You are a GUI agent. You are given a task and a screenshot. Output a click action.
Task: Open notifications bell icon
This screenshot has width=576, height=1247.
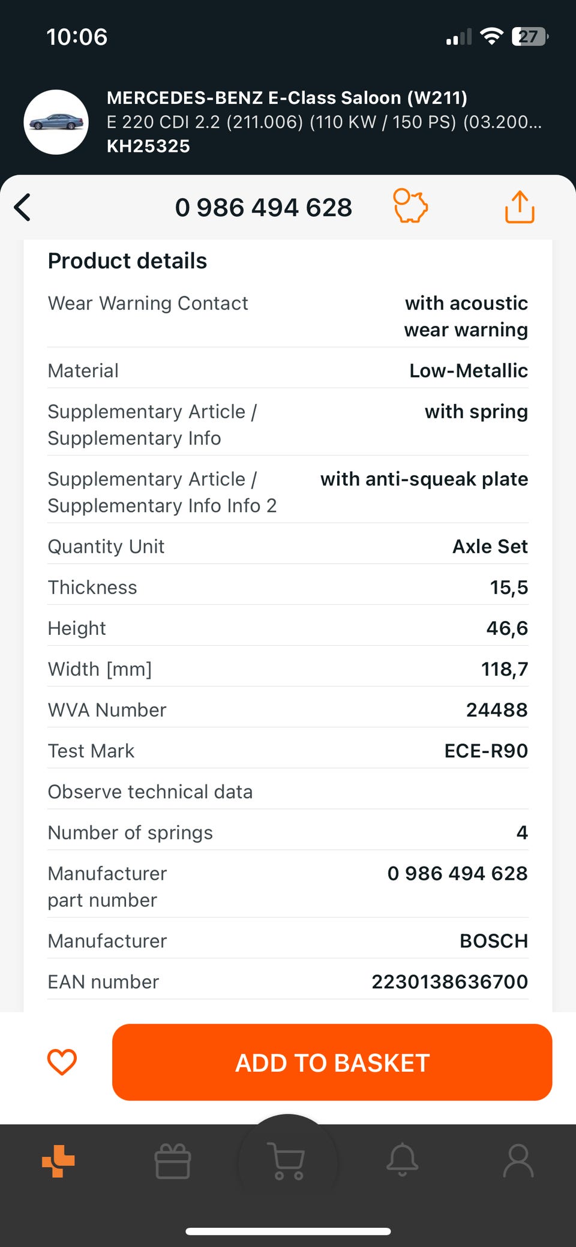pos(402,1160)
